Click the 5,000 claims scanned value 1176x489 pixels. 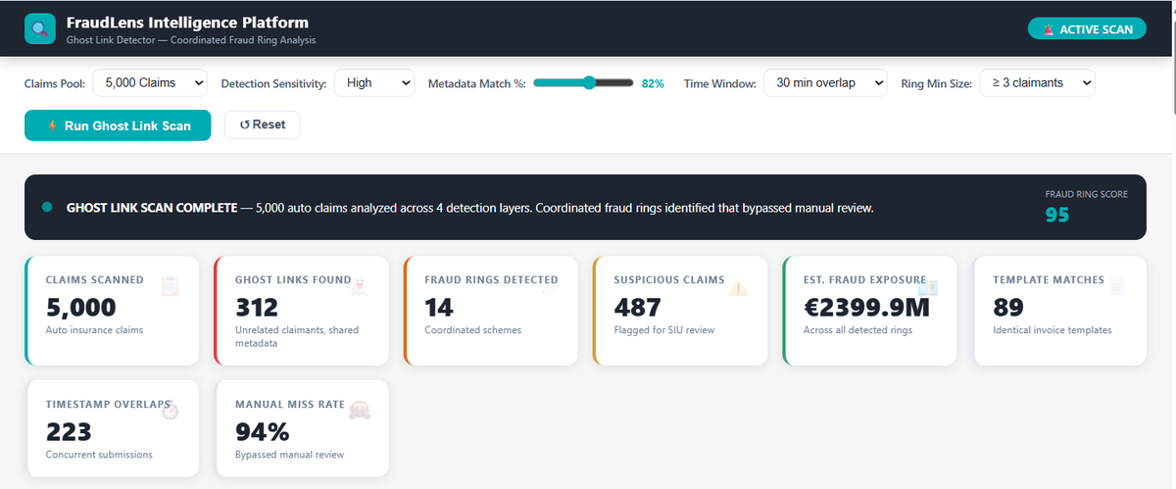[81, 308]
